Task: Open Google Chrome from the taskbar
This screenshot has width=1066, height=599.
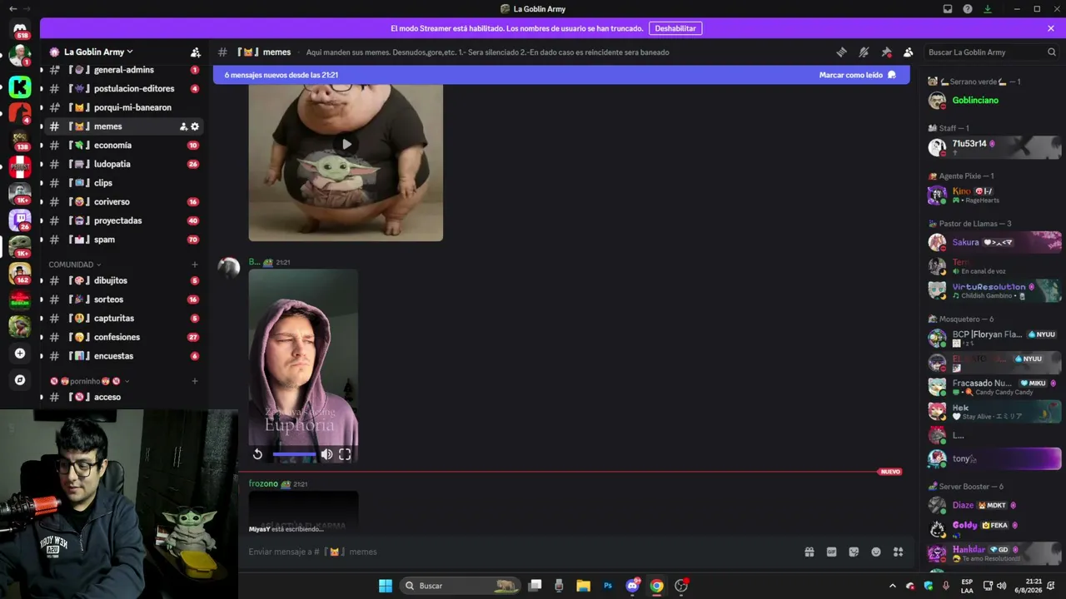Action: [x=657, y=586]
